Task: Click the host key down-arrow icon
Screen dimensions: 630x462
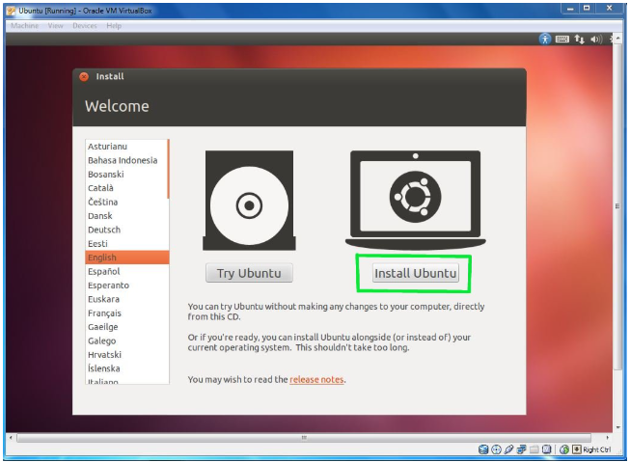Action: (577, 449)
